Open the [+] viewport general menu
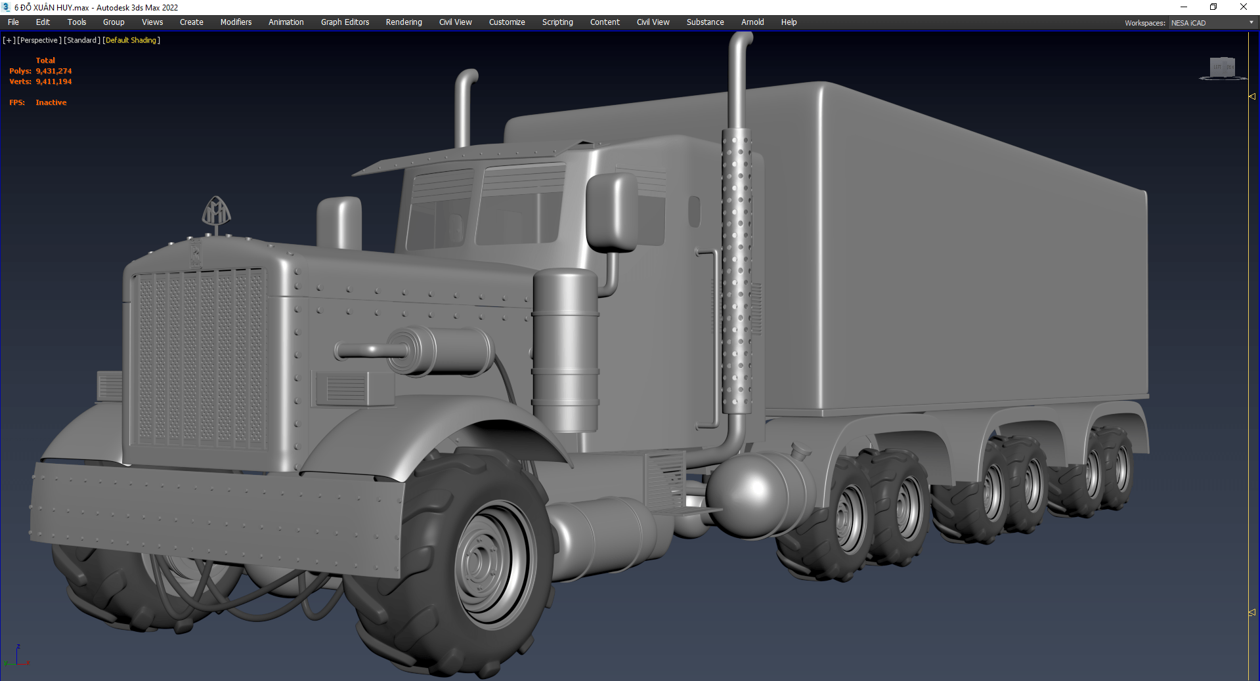Image resolution: width=1260 pixels, height=681 pixels. [x=9, y=41]
